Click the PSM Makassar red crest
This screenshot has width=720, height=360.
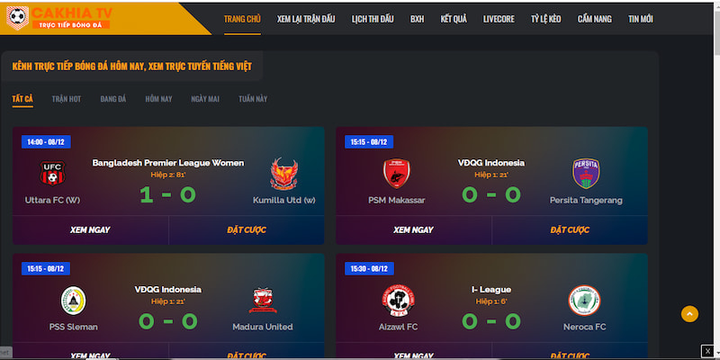[396, 173]
